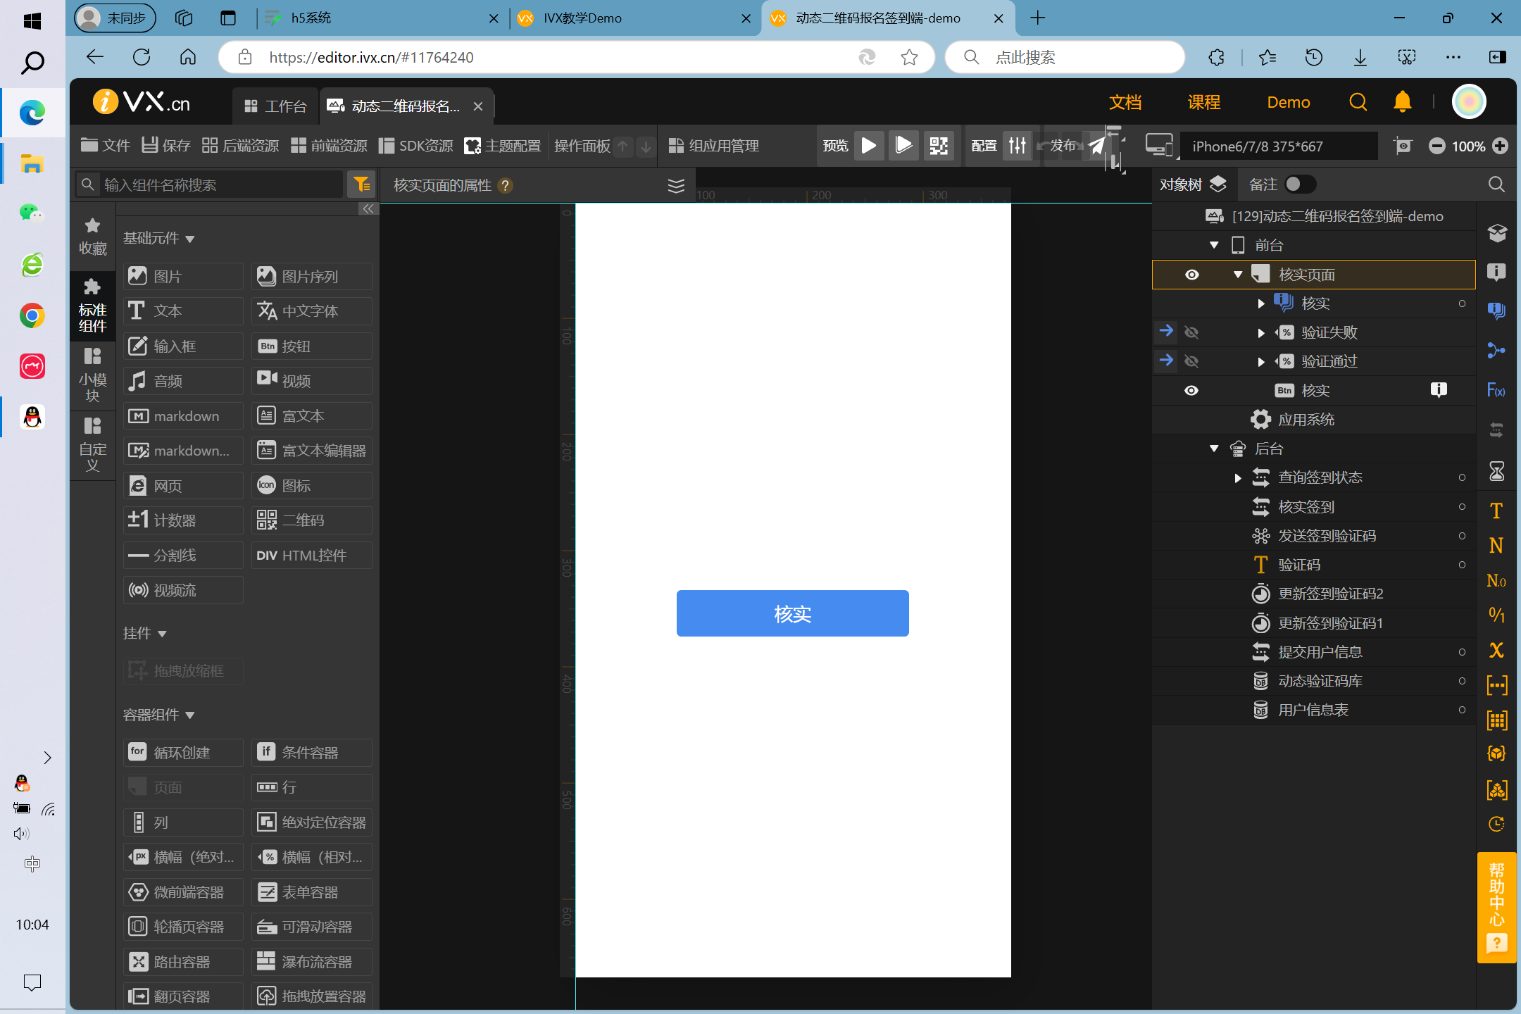Select the 计数器 component
Viewport: 1521px width, 1014px height.
pyautogui.click(x=183, y=520)
